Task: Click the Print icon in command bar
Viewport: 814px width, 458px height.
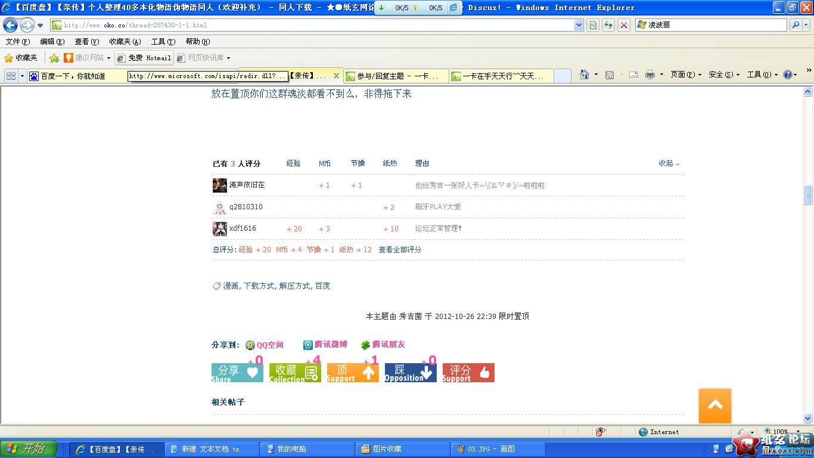Action: (650, 75)
